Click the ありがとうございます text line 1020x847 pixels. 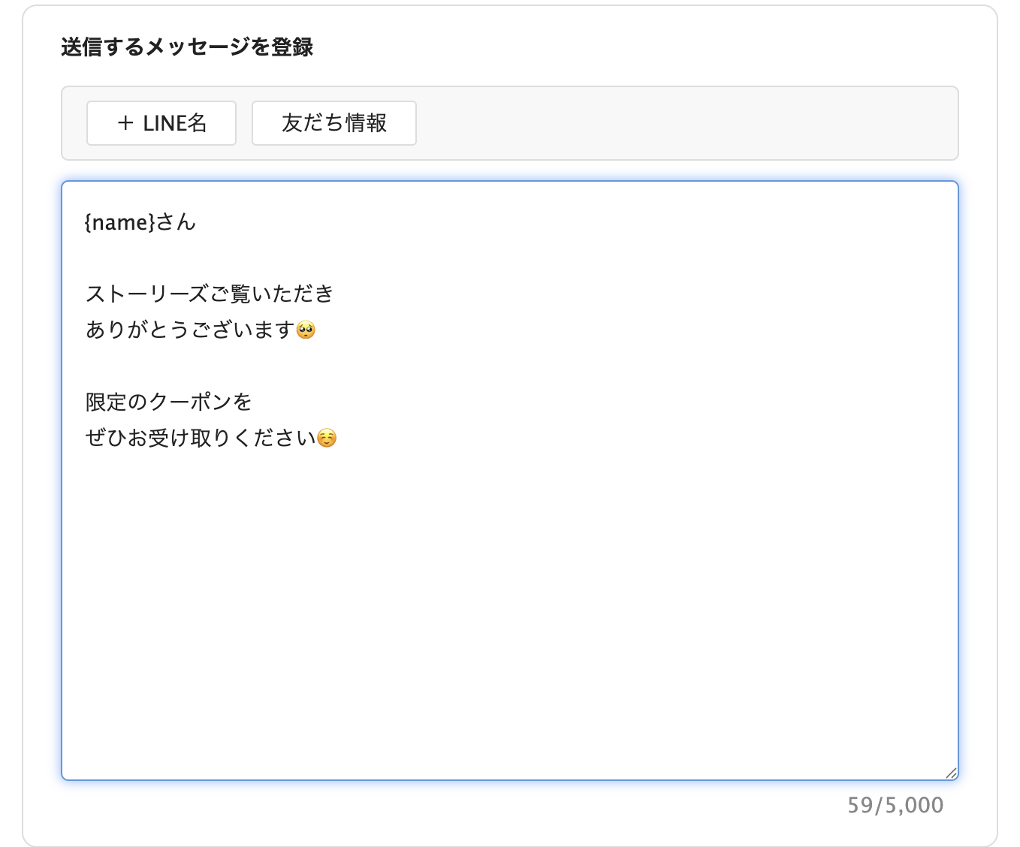189,330
